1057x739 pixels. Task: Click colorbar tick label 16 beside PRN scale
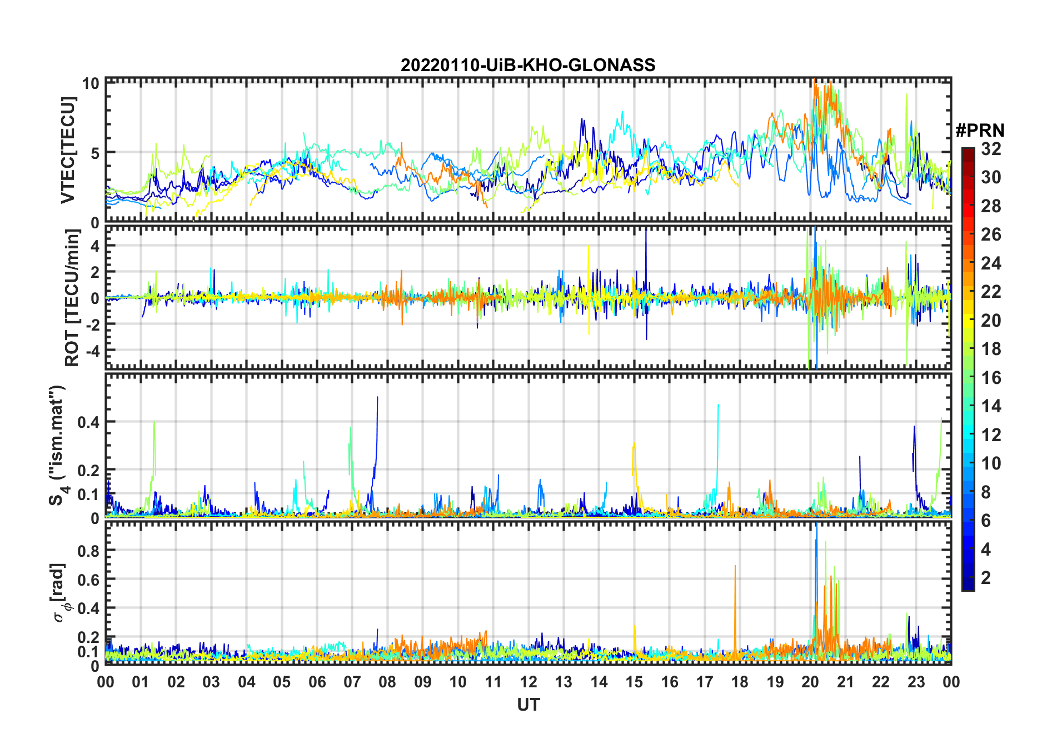991,378
